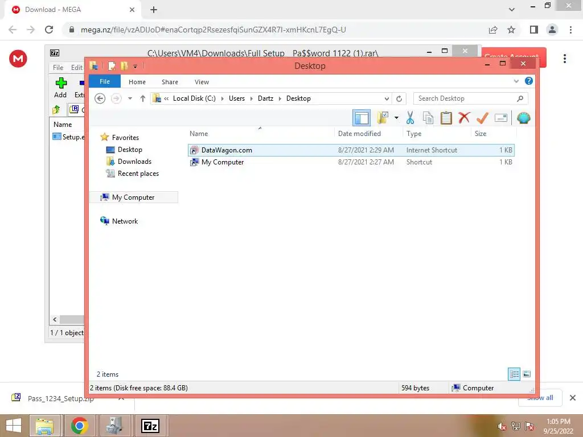Click up folder icon in 7-Zip
Screen dimensions: 583x437
pyautogui.click(x=56, y=110)
